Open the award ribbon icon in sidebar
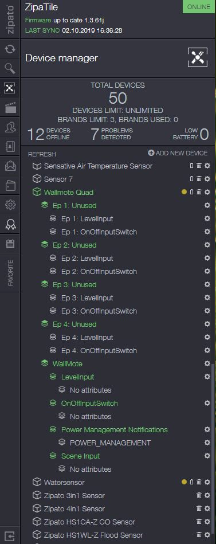Image resolution: width=216 pixels, height=544 pixels. [10, 225]
